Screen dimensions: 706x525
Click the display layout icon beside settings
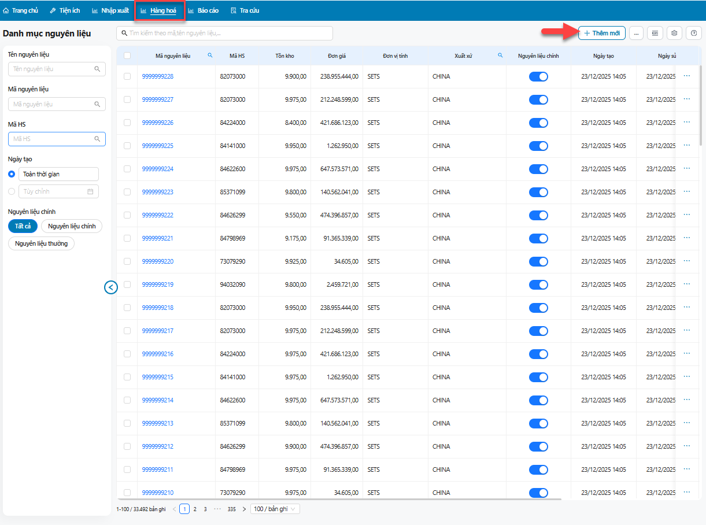click(x=655, y=34)
